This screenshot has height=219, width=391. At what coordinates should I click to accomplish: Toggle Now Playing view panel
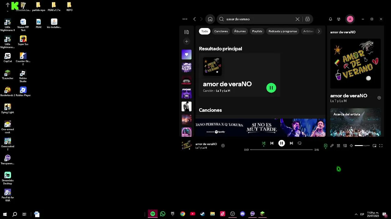click(x=326, y=146)
